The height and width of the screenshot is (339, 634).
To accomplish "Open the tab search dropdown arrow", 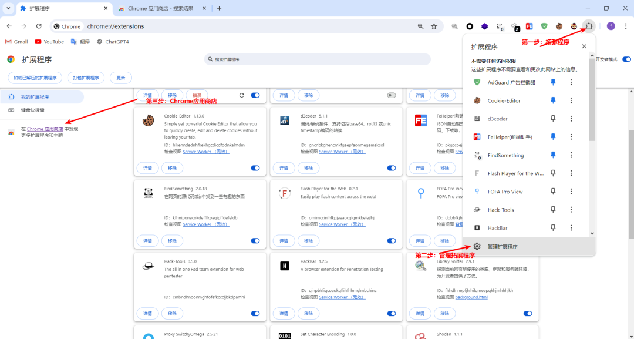I will click(8, 8).
